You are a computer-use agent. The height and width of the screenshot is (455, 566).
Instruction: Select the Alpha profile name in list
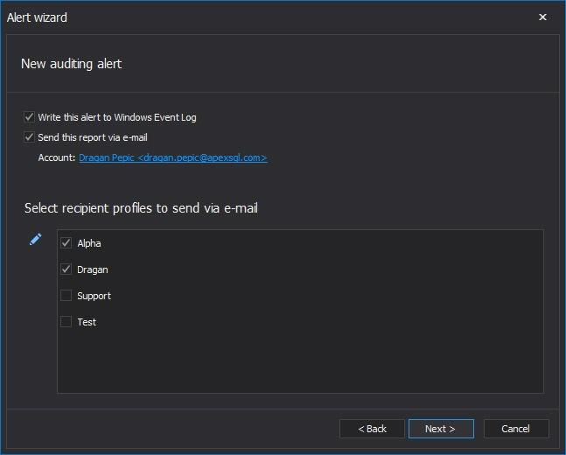point(89,243)
